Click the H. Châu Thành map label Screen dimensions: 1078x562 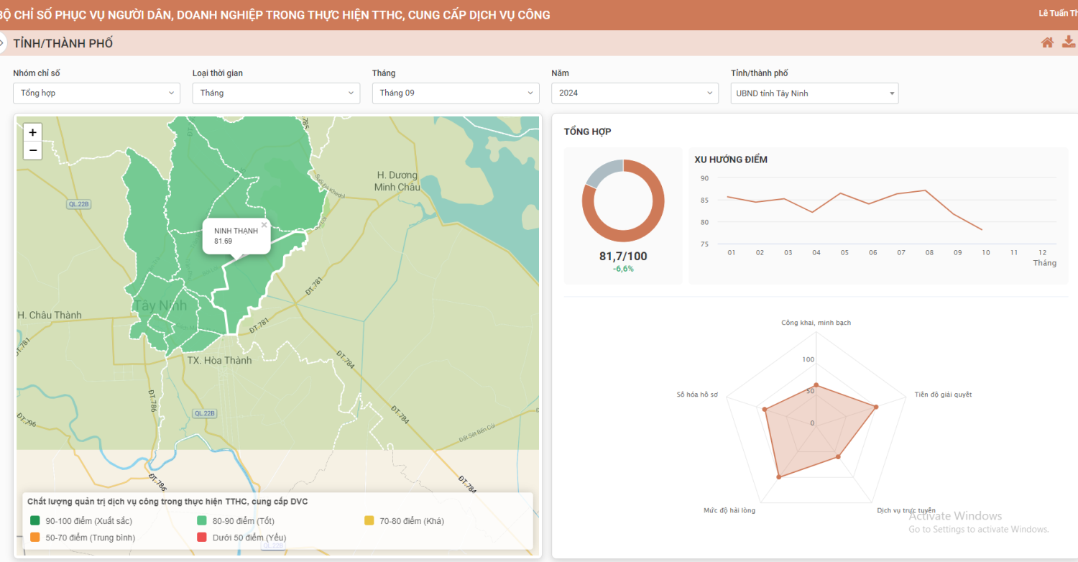pos(50,315)
